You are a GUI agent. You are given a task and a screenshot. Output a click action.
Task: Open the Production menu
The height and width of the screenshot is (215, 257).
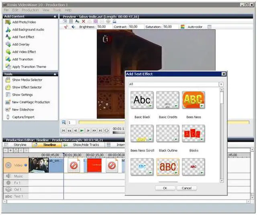coord(31,10)
